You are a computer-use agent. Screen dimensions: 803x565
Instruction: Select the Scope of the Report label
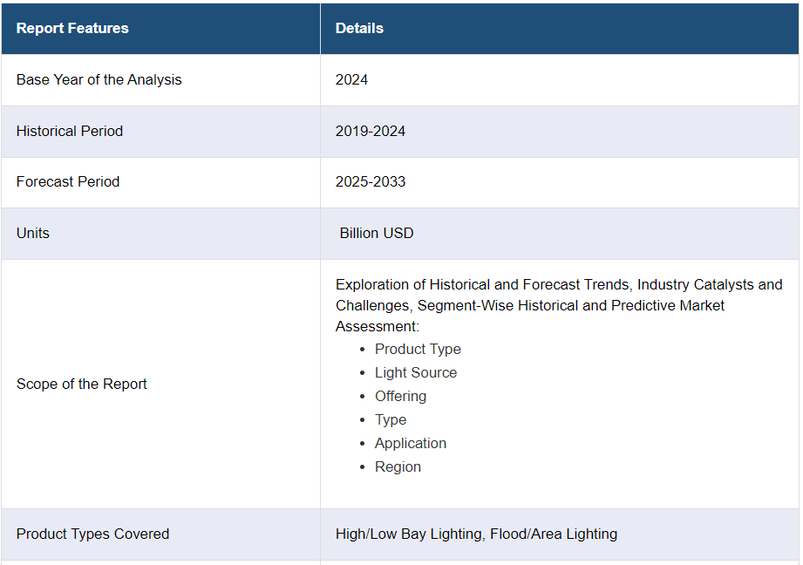click(82, 384)
